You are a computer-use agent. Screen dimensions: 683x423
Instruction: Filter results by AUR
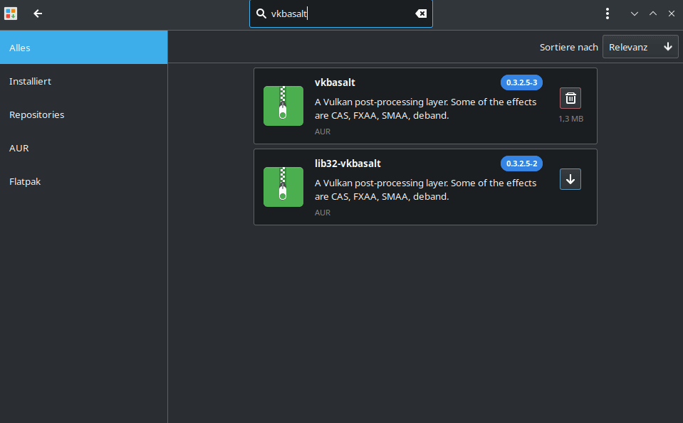click(83, 148)
